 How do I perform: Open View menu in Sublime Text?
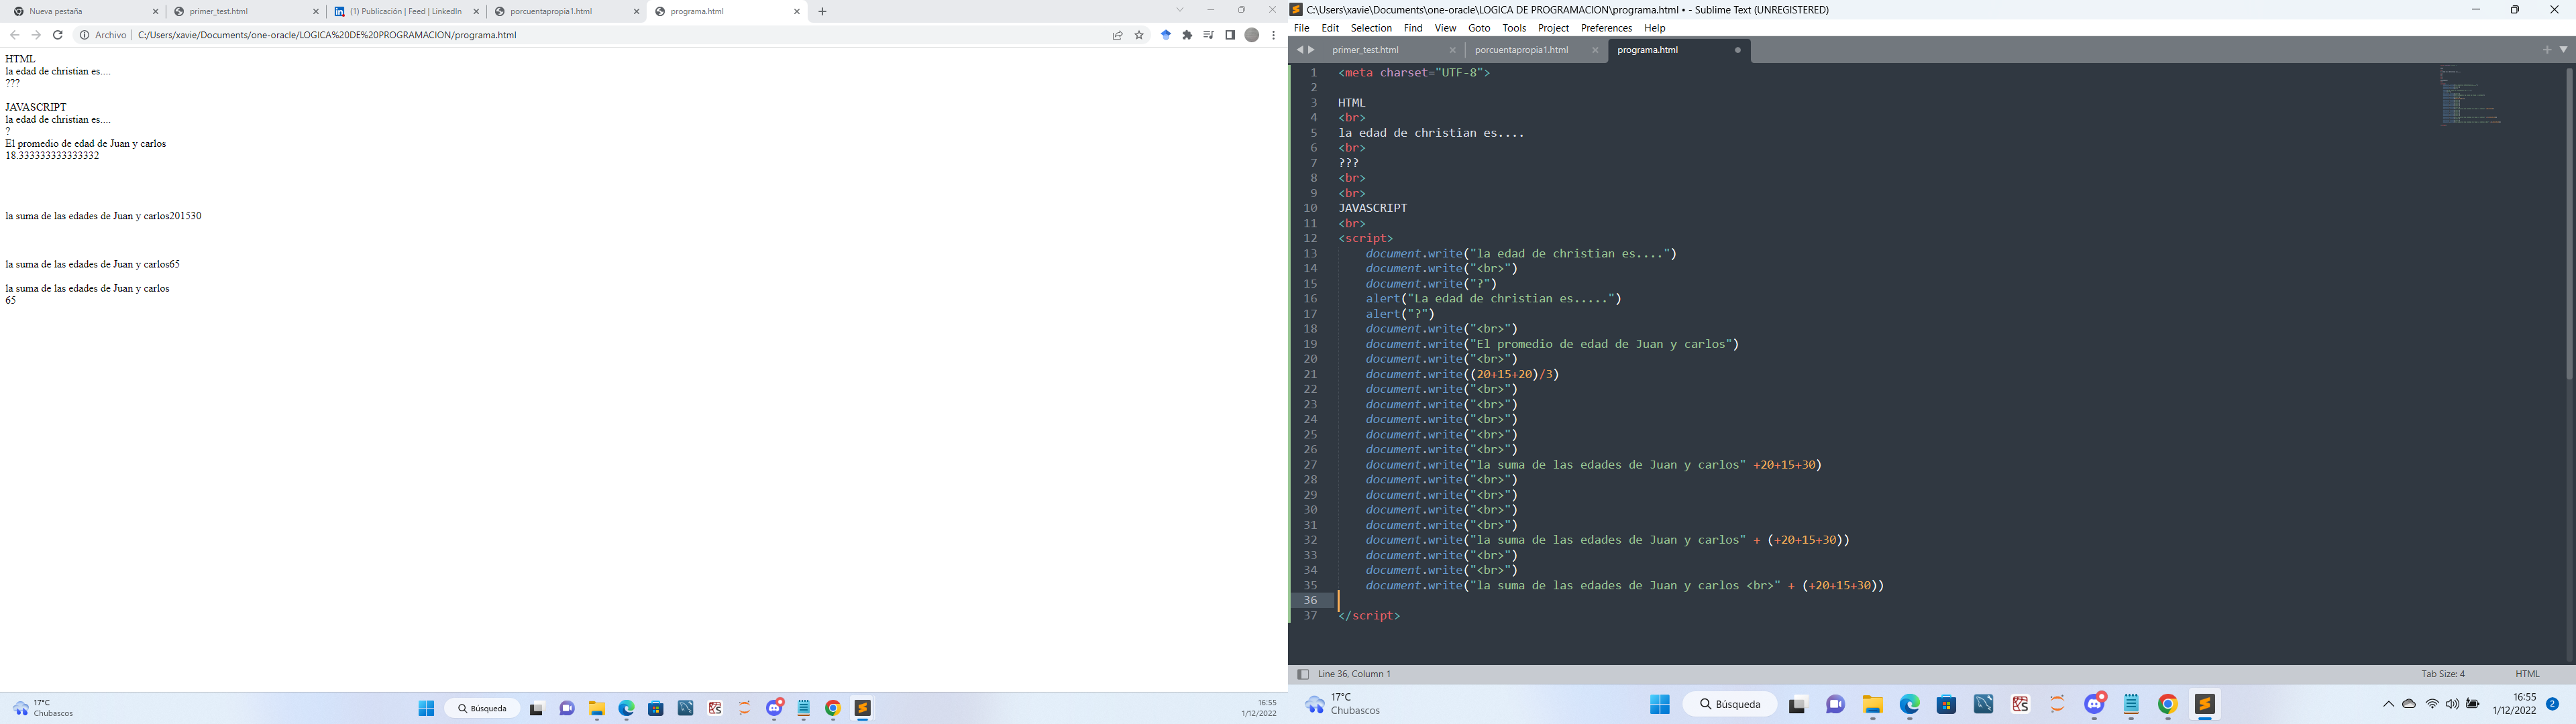coord(1445,28)
